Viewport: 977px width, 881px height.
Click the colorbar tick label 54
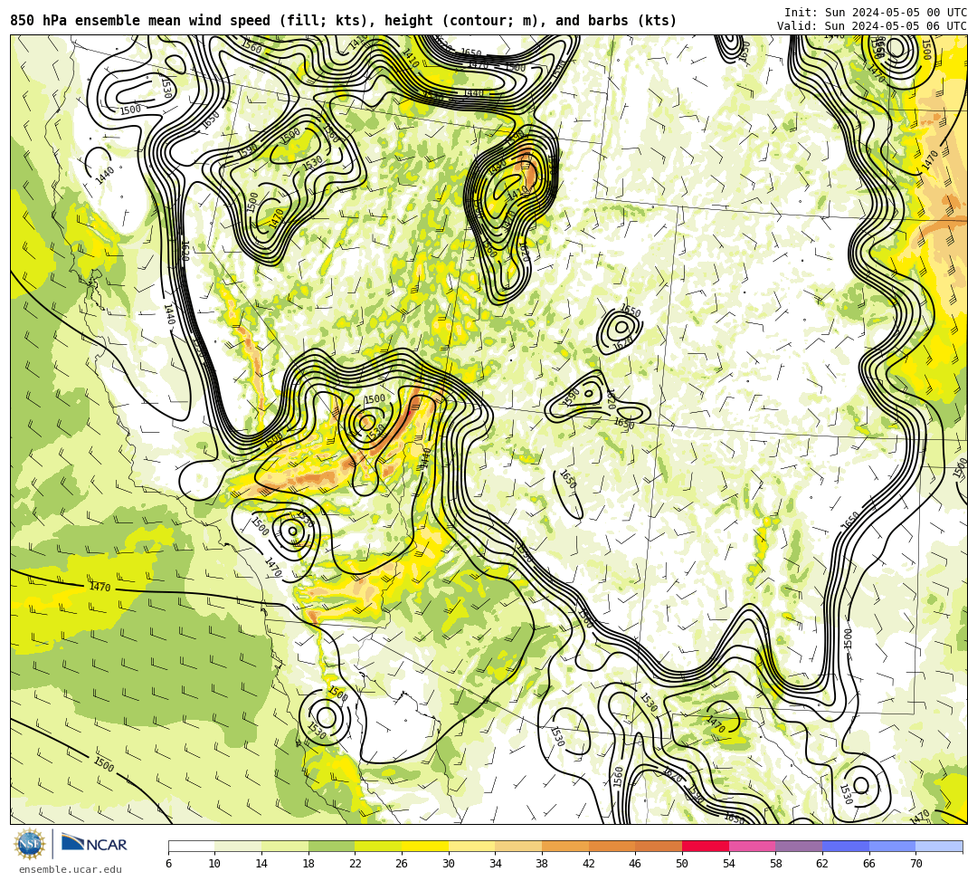coord(729,864)
